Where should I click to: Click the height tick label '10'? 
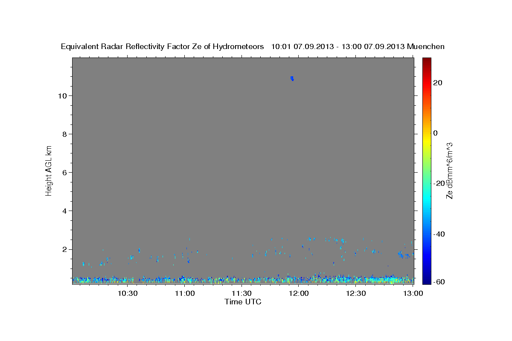[63, 95]
